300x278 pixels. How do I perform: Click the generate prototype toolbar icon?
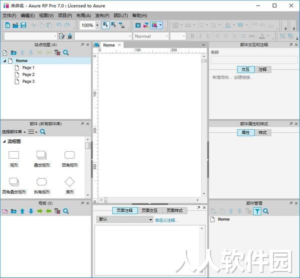[154, 25]
